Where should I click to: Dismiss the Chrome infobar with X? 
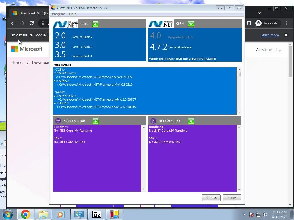pyautogui.click(x=286, y=35)
